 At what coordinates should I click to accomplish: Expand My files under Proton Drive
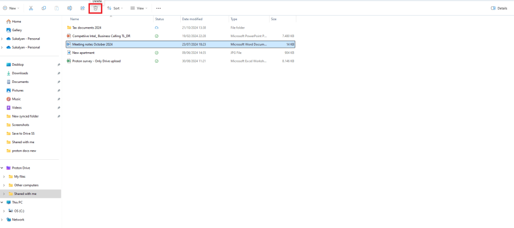pos(4,176)
